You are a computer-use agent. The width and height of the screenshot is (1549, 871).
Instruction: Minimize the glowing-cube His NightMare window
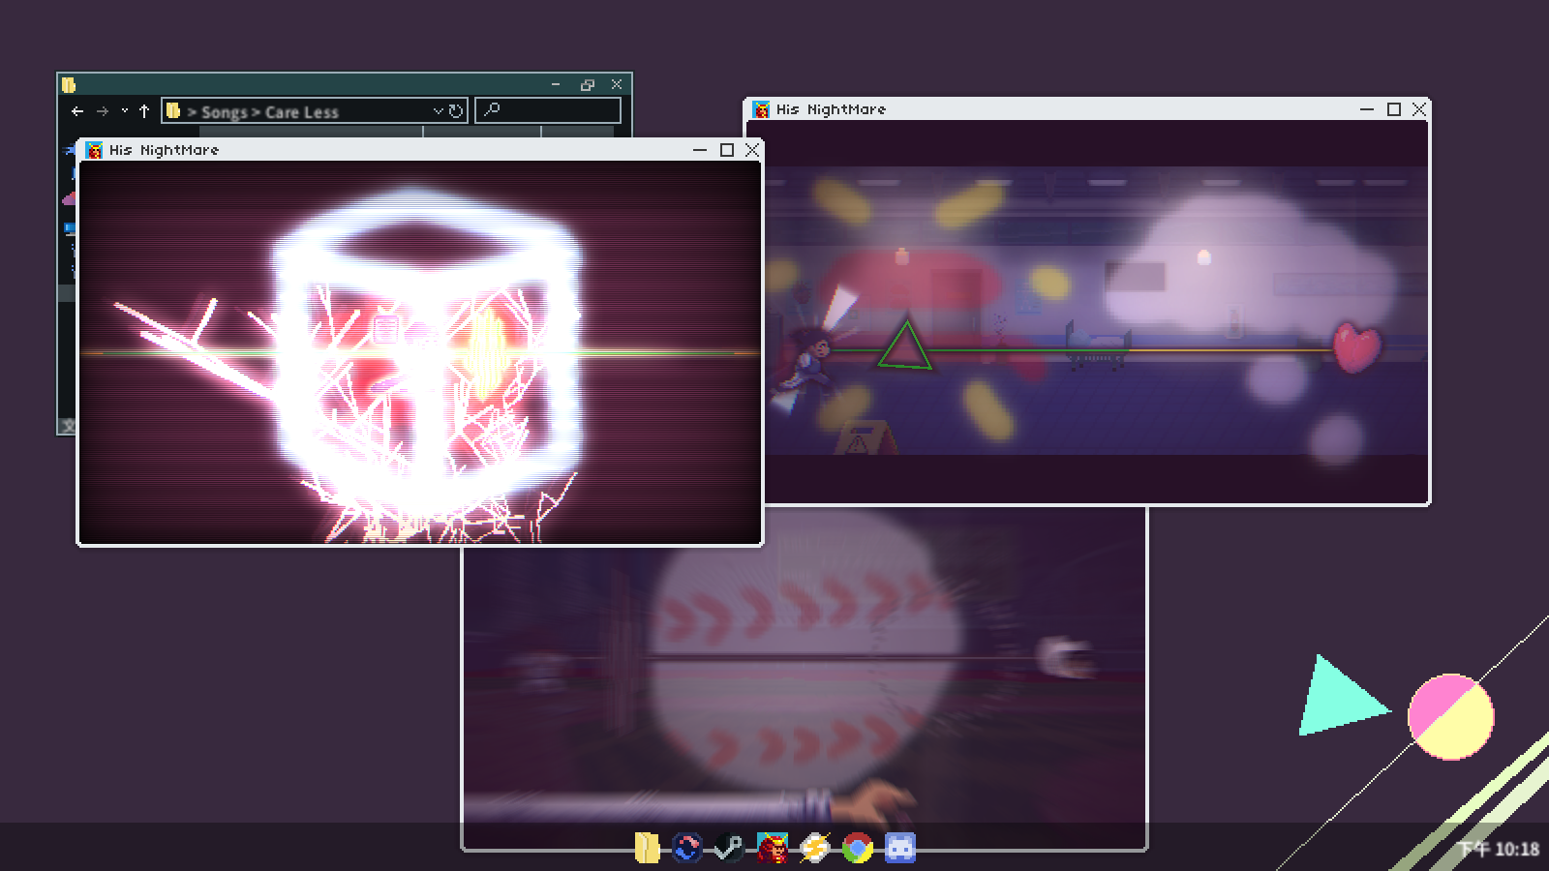(x=700, y=150)
